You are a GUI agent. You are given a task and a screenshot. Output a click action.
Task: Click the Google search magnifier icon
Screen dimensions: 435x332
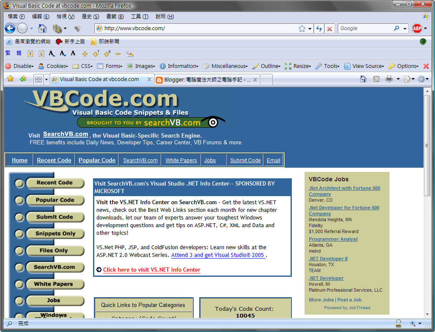(397, 28)
